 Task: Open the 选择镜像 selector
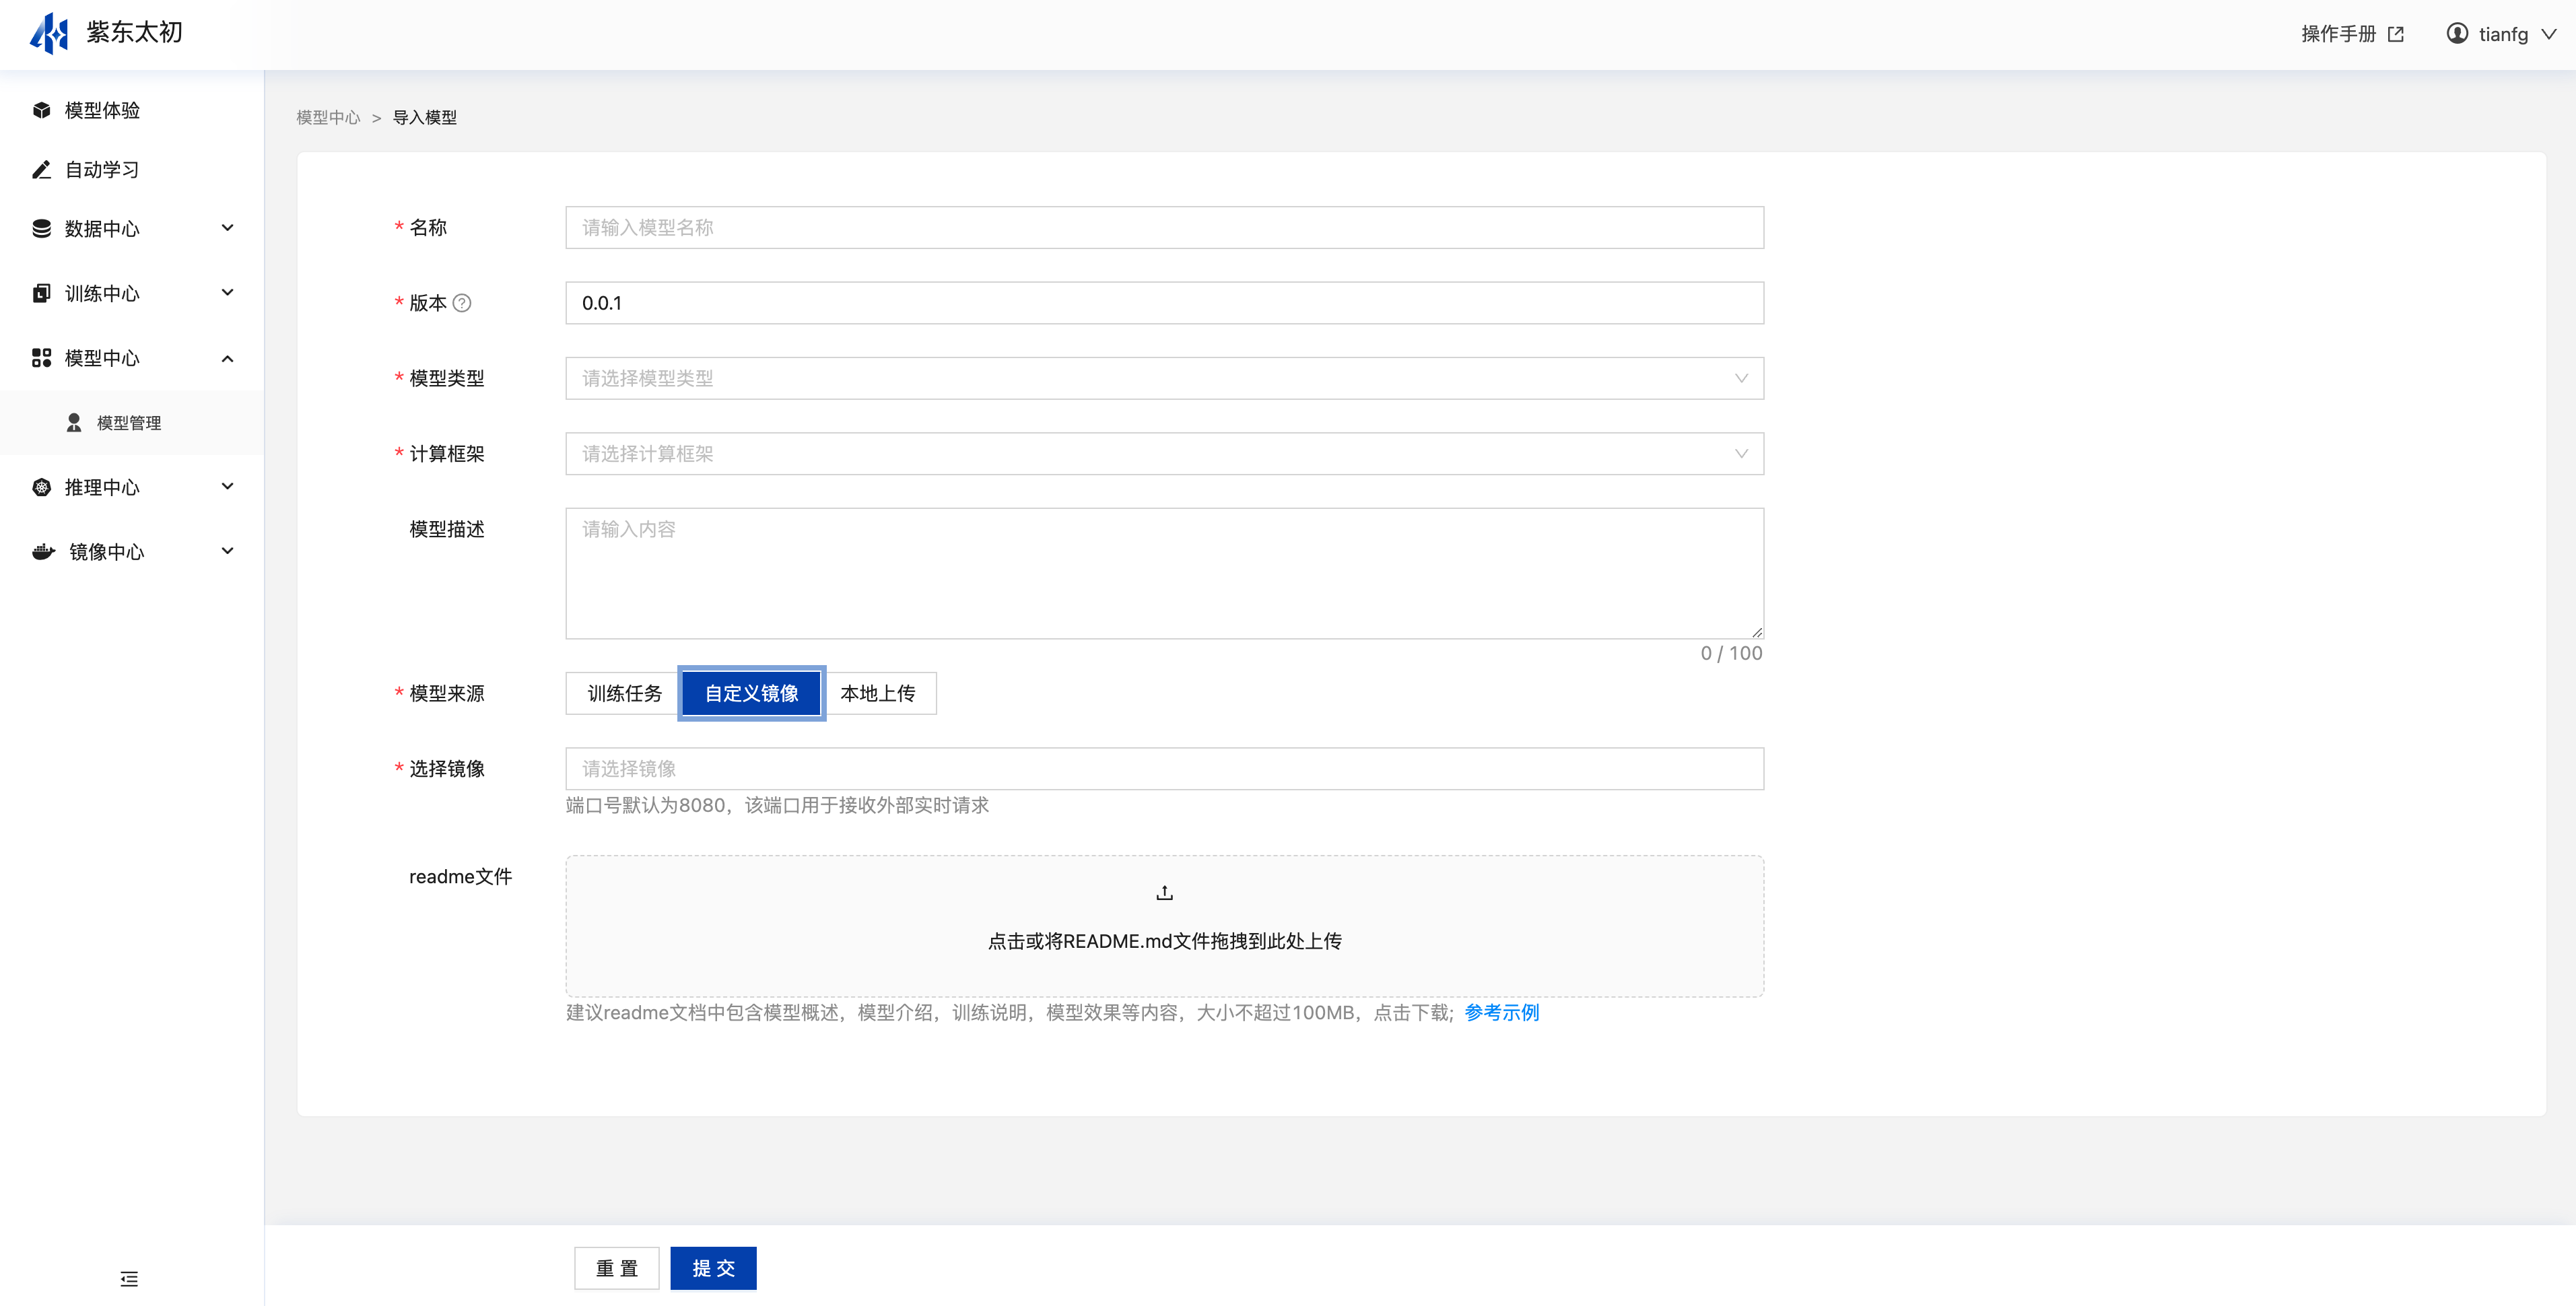point(1164,769)
